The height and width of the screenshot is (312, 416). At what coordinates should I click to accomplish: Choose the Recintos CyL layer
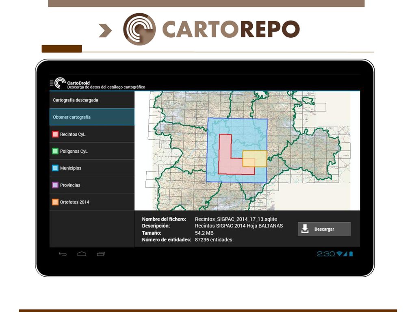pyautogui.click(x=92, y=134)
